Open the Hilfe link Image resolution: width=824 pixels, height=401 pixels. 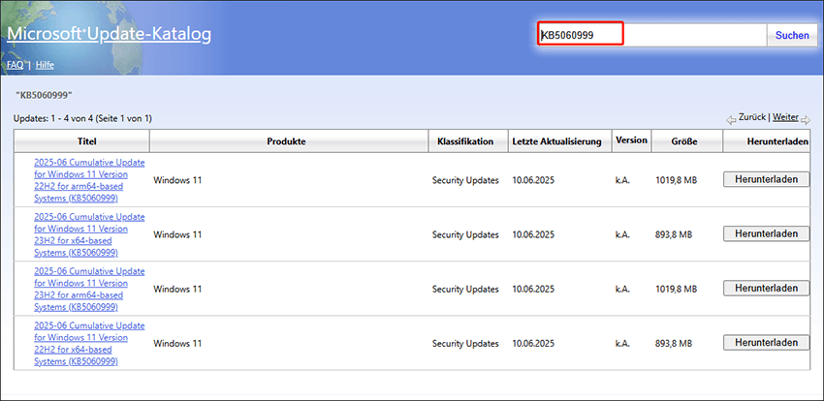pos(45,65)
